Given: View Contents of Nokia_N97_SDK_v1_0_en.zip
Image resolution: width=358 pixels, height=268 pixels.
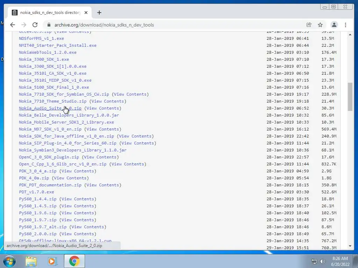Looking at the screenshot, I should pyautogui.click(x=103, y=129).
